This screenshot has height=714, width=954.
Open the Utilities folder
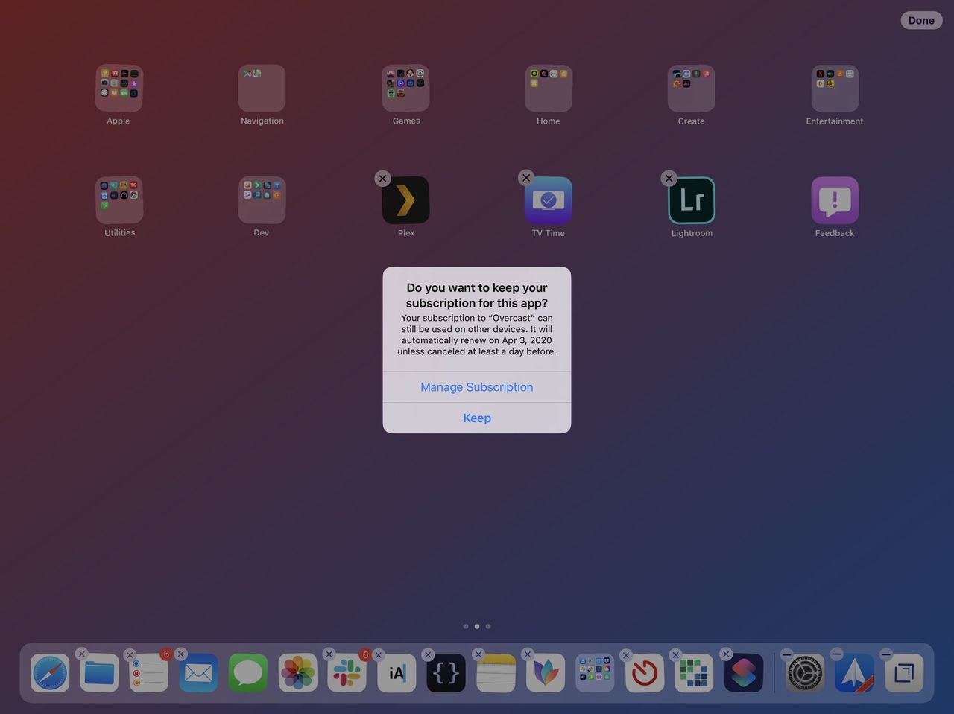119,200
